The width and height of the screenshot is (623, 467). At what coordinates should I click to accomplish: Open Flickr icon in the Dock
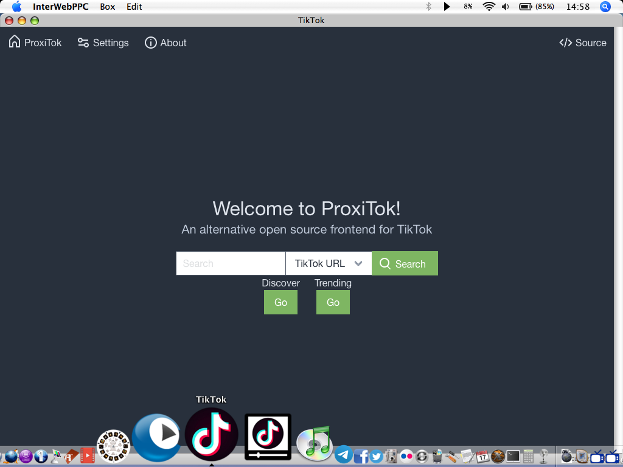pos(406,456)
